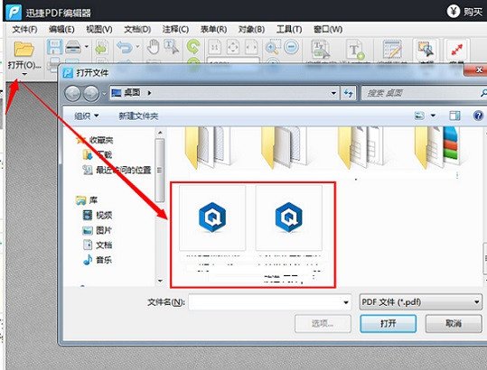Click the dialog Forward navigation button

pos(91,93)
